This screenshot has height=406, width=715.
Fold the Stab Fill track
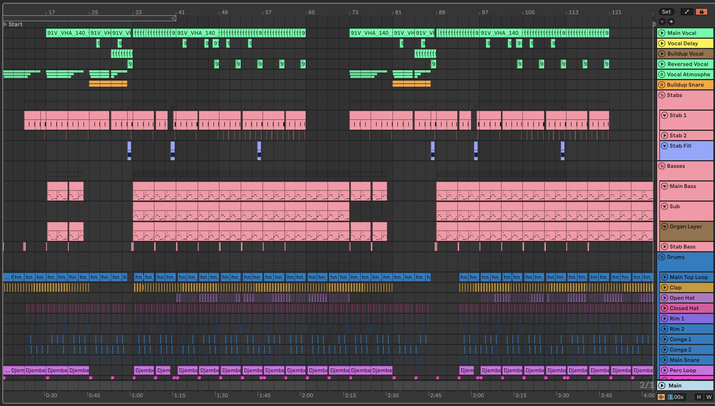[x=665, y=146]
